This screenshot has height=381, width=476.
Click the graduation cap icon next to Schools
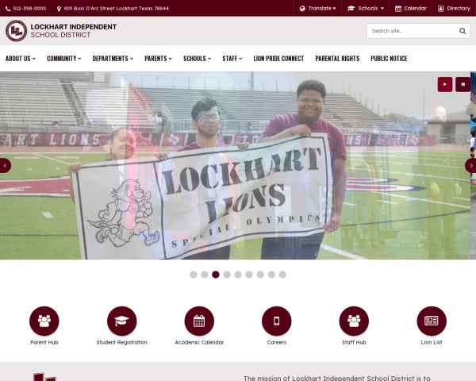[x=351, y=9]
